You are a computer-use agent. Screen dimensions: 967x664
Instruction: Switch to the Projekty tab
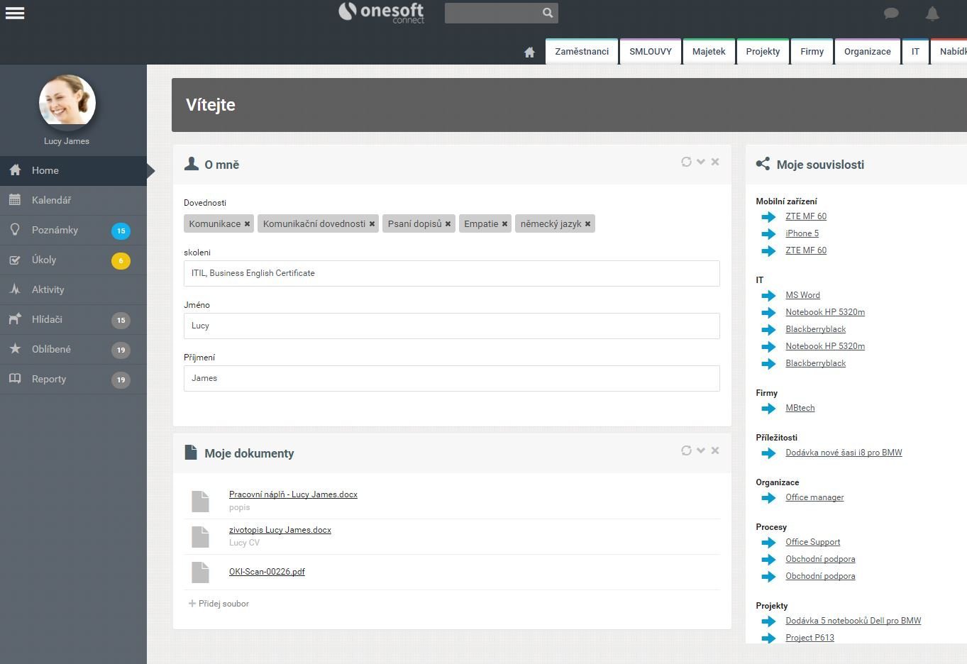click(763, 52)
